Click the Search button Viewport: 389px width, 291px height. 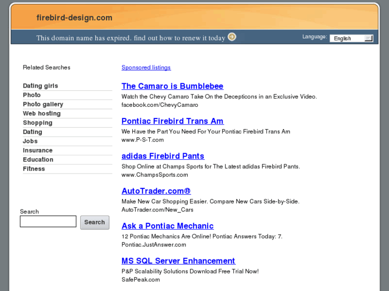tap(95, 222)
